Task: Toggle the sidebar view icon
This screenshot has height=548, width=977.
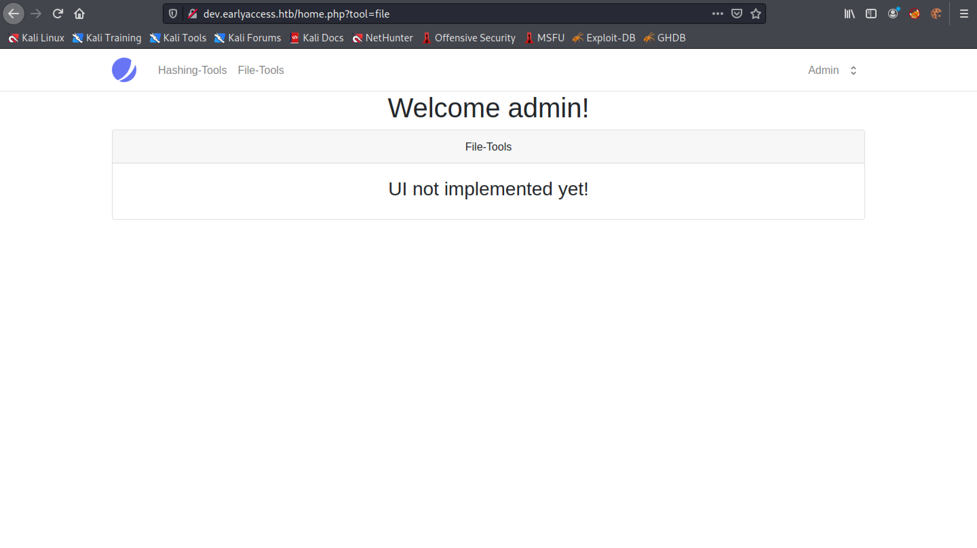Action: tap(871, 14)
